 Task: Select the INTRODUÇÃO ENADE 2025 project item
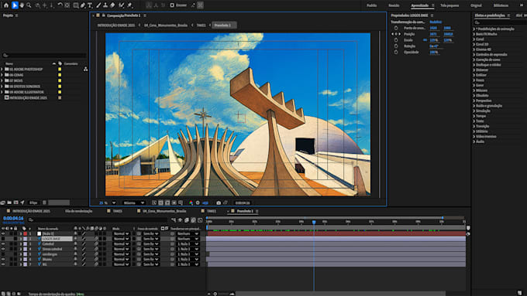pyautogui.click(x=28, y=97)
